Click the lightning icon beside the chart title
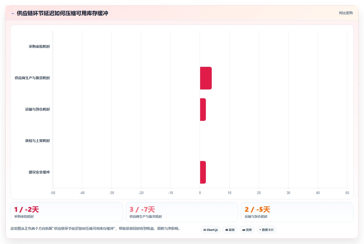The height and width of the screenshot is (244, 364). tap(13, 13)
